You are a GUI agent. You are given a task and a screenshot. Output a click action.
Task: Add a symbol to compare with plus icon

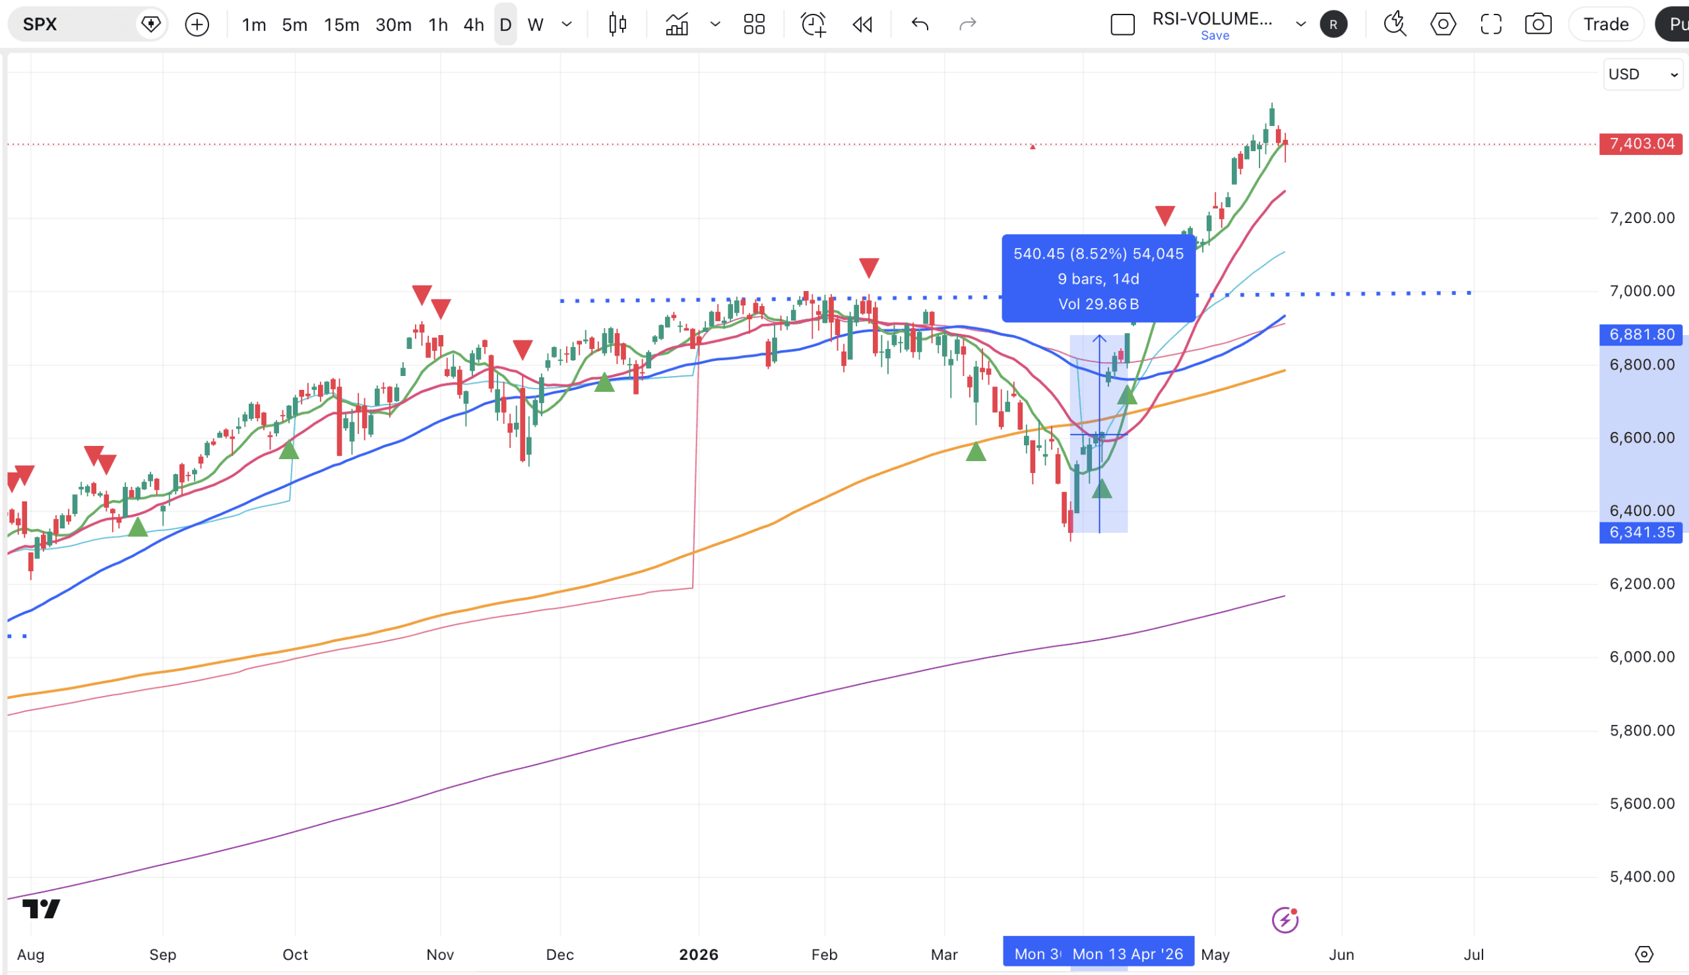tap(197, 25)
